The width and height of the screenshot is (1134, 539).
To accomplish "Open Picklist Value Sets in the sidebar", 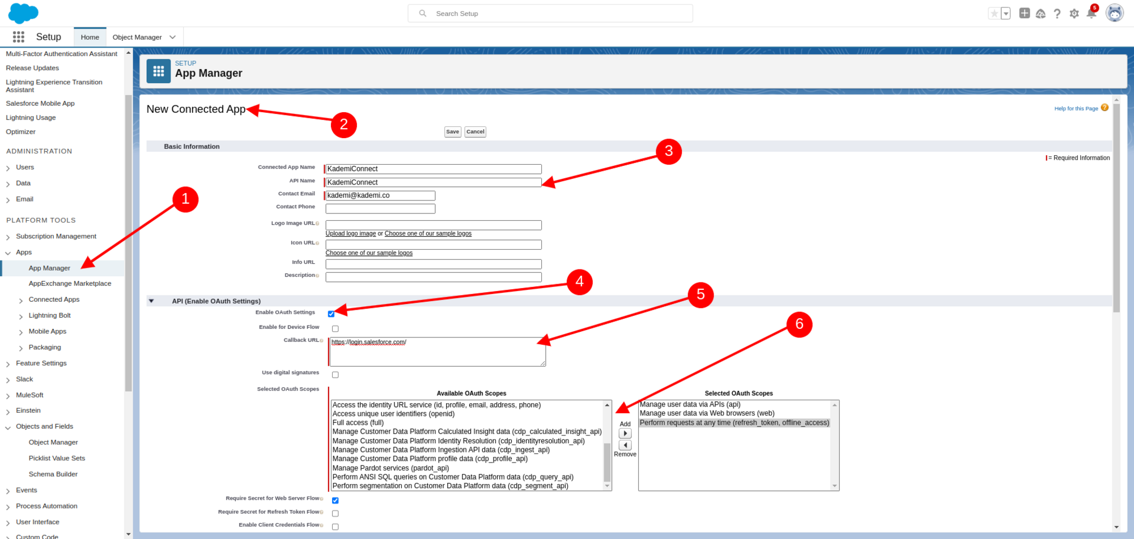I will pos(57,459).
